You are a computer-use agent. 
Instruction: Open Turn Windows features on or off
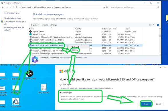click(15, 23)
